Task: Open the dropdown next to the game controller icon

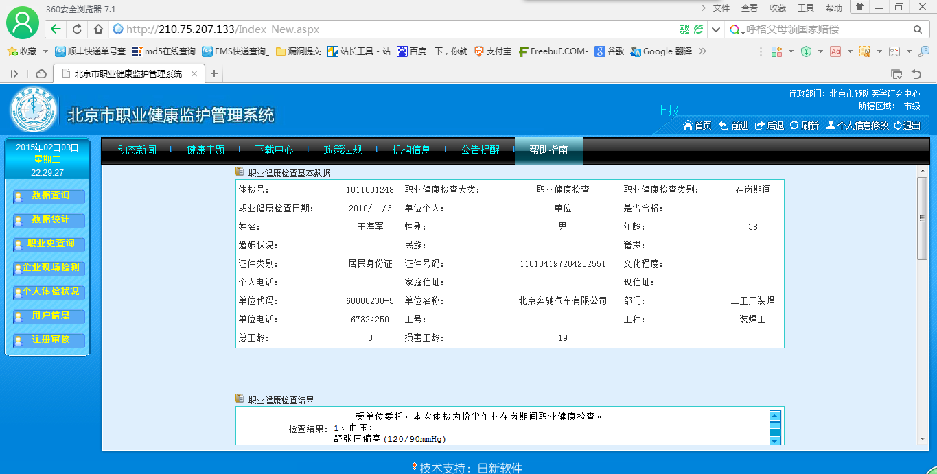Action: point(909,51)
